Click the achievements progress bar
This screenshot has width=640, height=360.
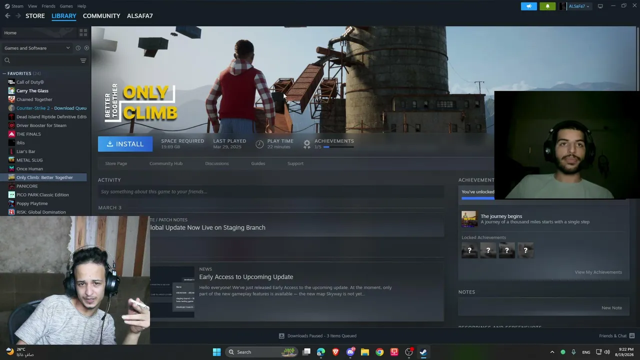pyautogui.click(x=339, y=147)
